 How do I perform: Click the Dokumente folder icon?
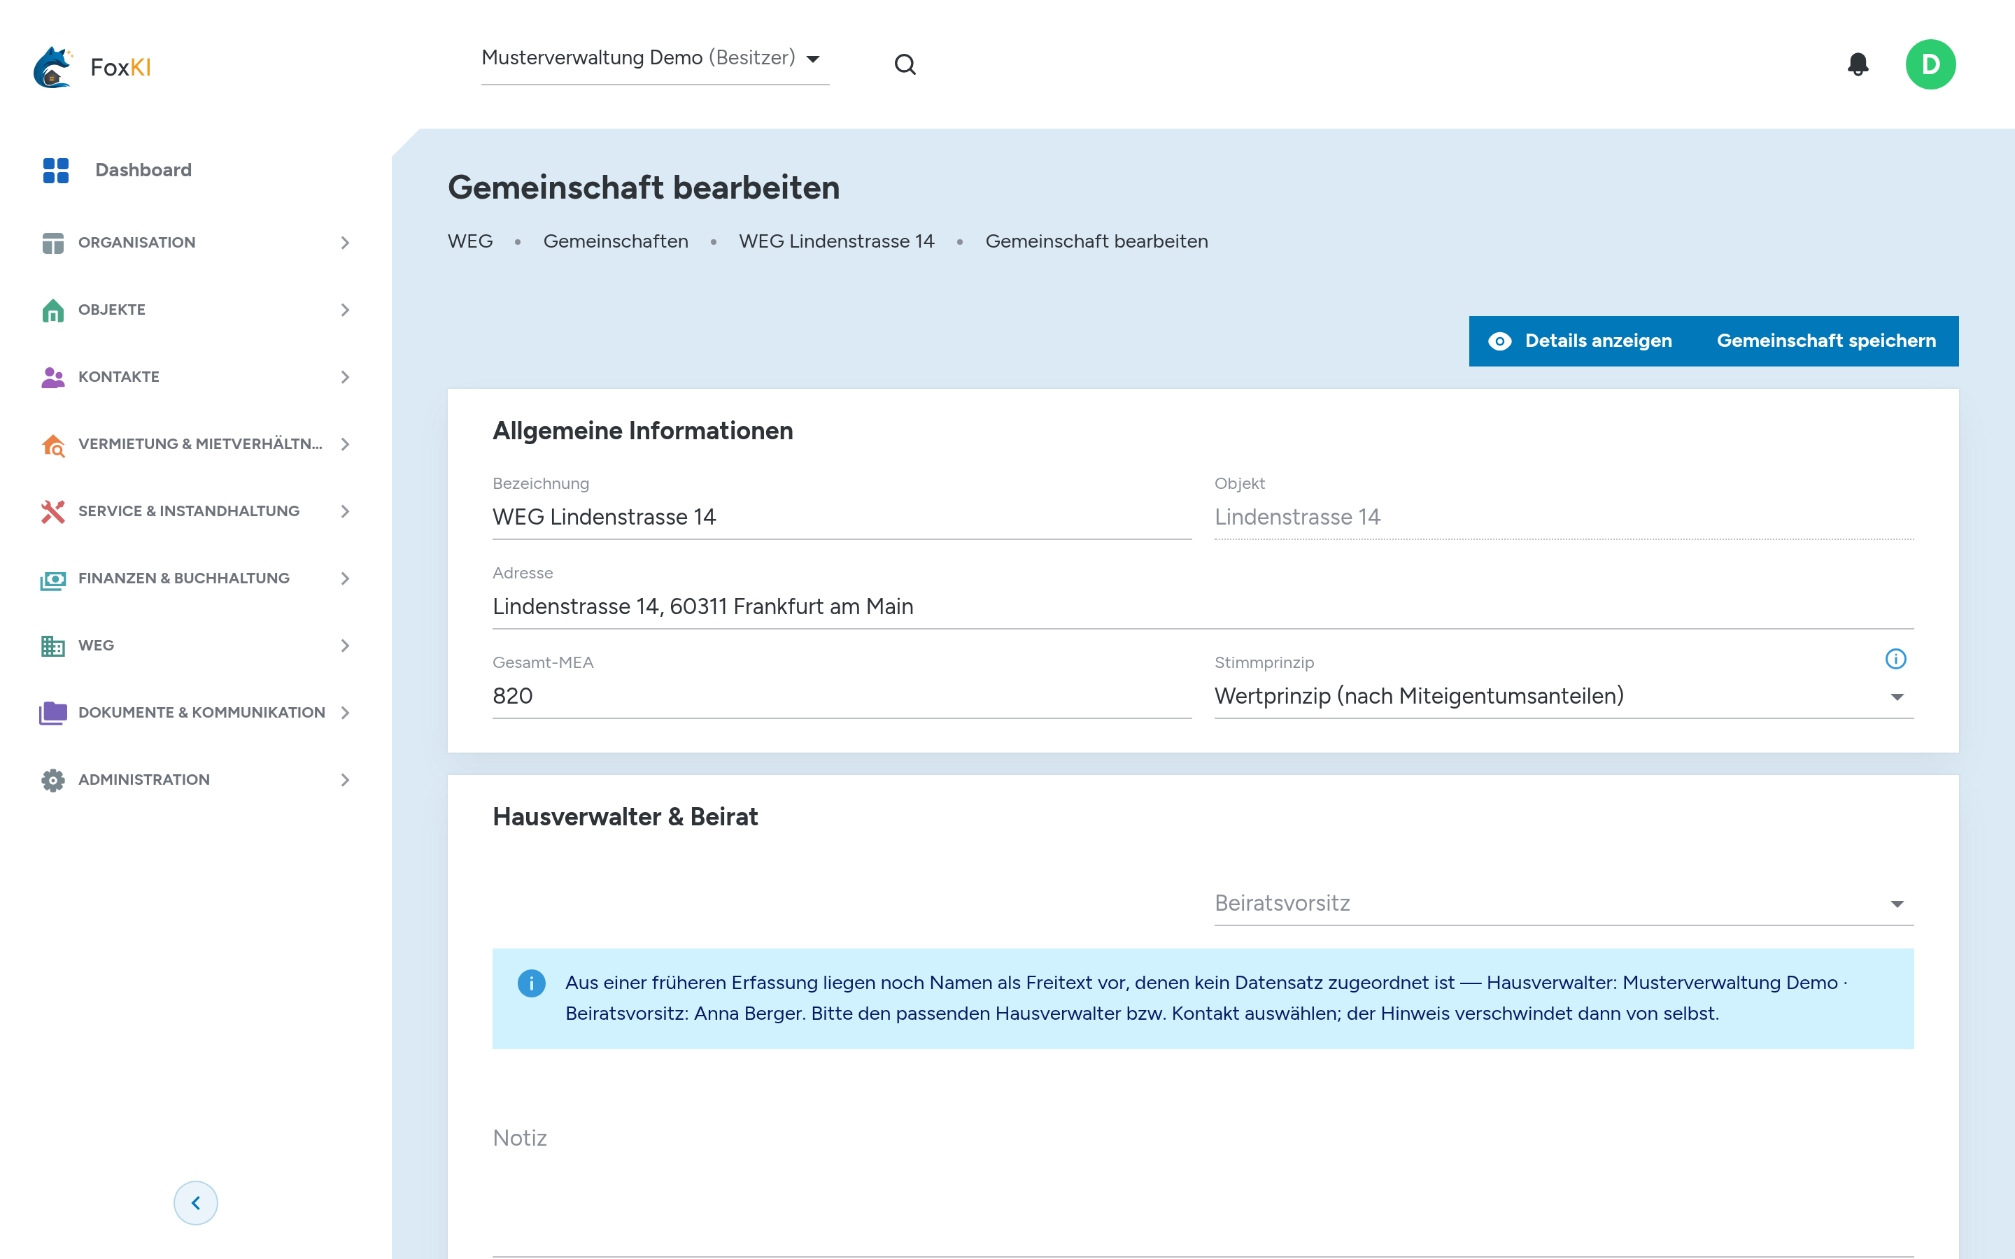tap(52, 713)
